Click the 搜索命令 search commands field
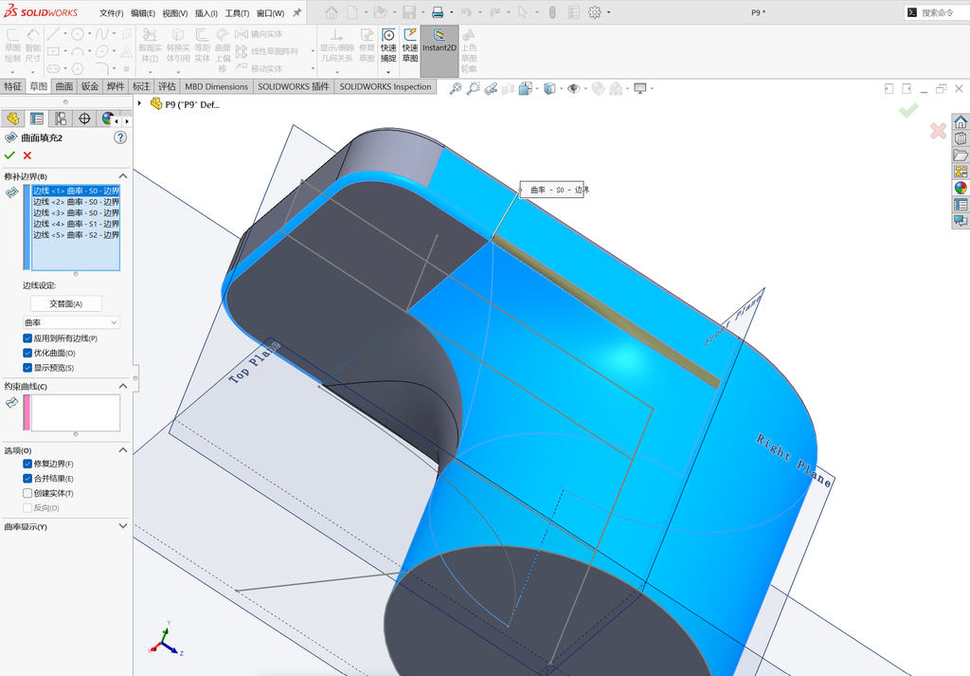The image size is (970, 676). [x=937, y=12]
